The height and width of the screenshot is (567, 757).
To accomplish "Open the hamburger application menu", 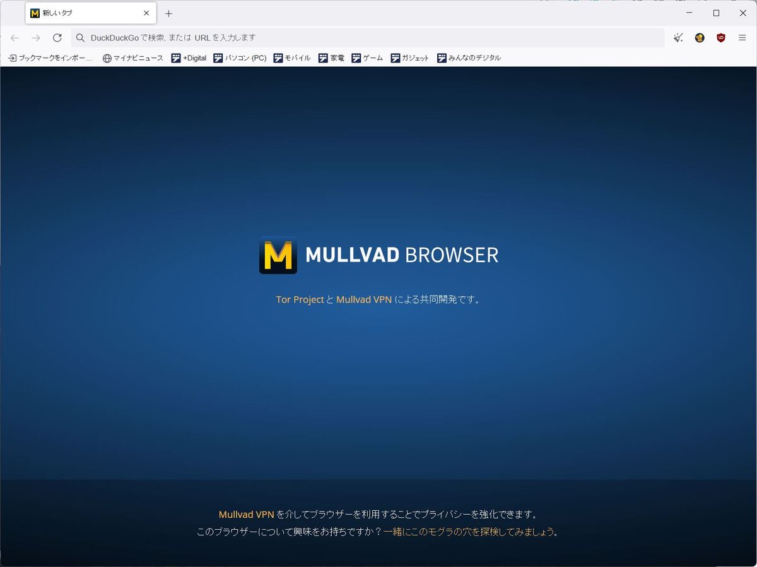I will pyautogui.click(x=742, y=38).
